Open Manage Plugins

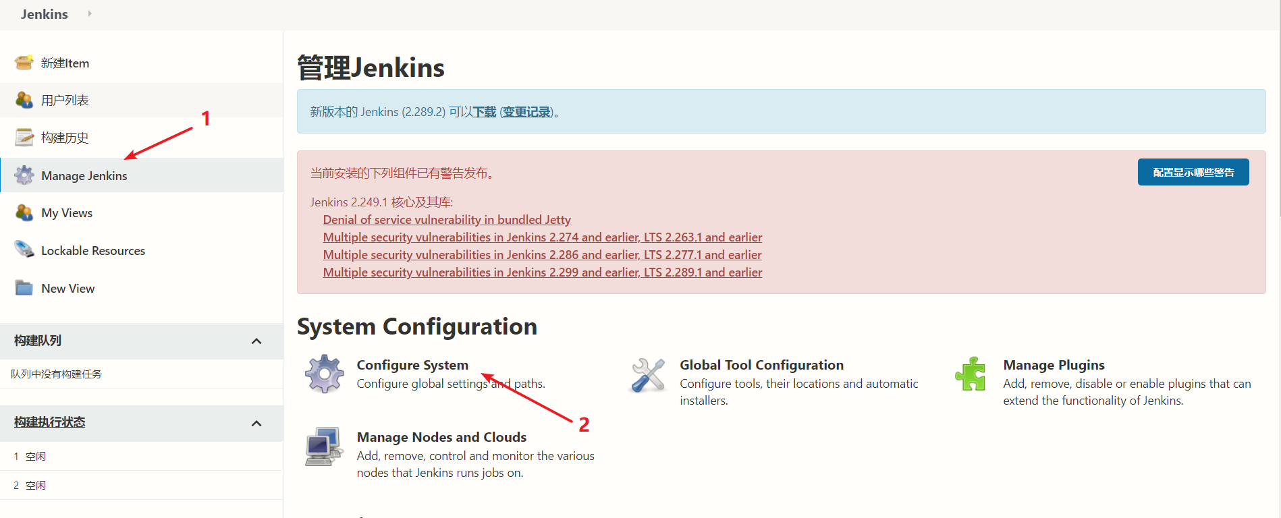1054,365
